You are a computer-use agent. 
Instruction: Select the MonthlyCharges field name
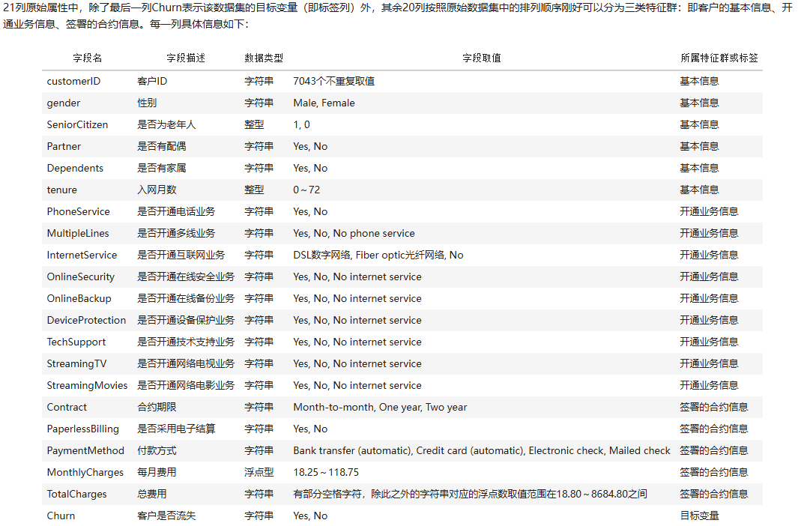coord(85,473)
